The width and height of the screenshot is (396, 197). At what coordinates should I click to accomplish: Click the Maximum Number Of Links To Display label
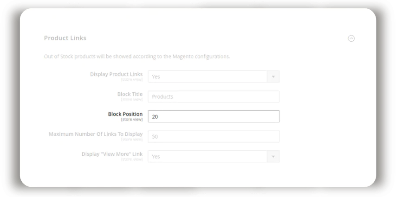[96, 134]
